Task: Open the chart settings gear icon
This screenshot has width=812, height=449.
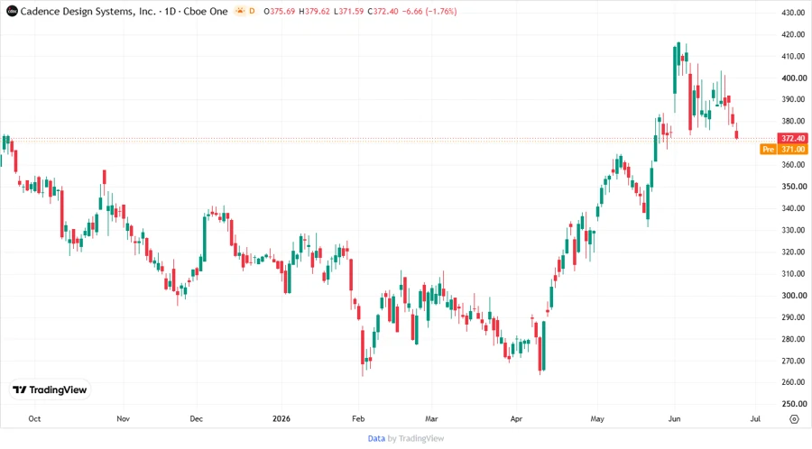Action: point(794,419)
